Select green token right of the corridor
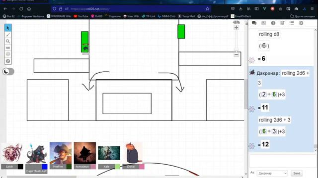The height and width of the screenshot is (178, 318). pyautogui.click(x=181, y=32)
